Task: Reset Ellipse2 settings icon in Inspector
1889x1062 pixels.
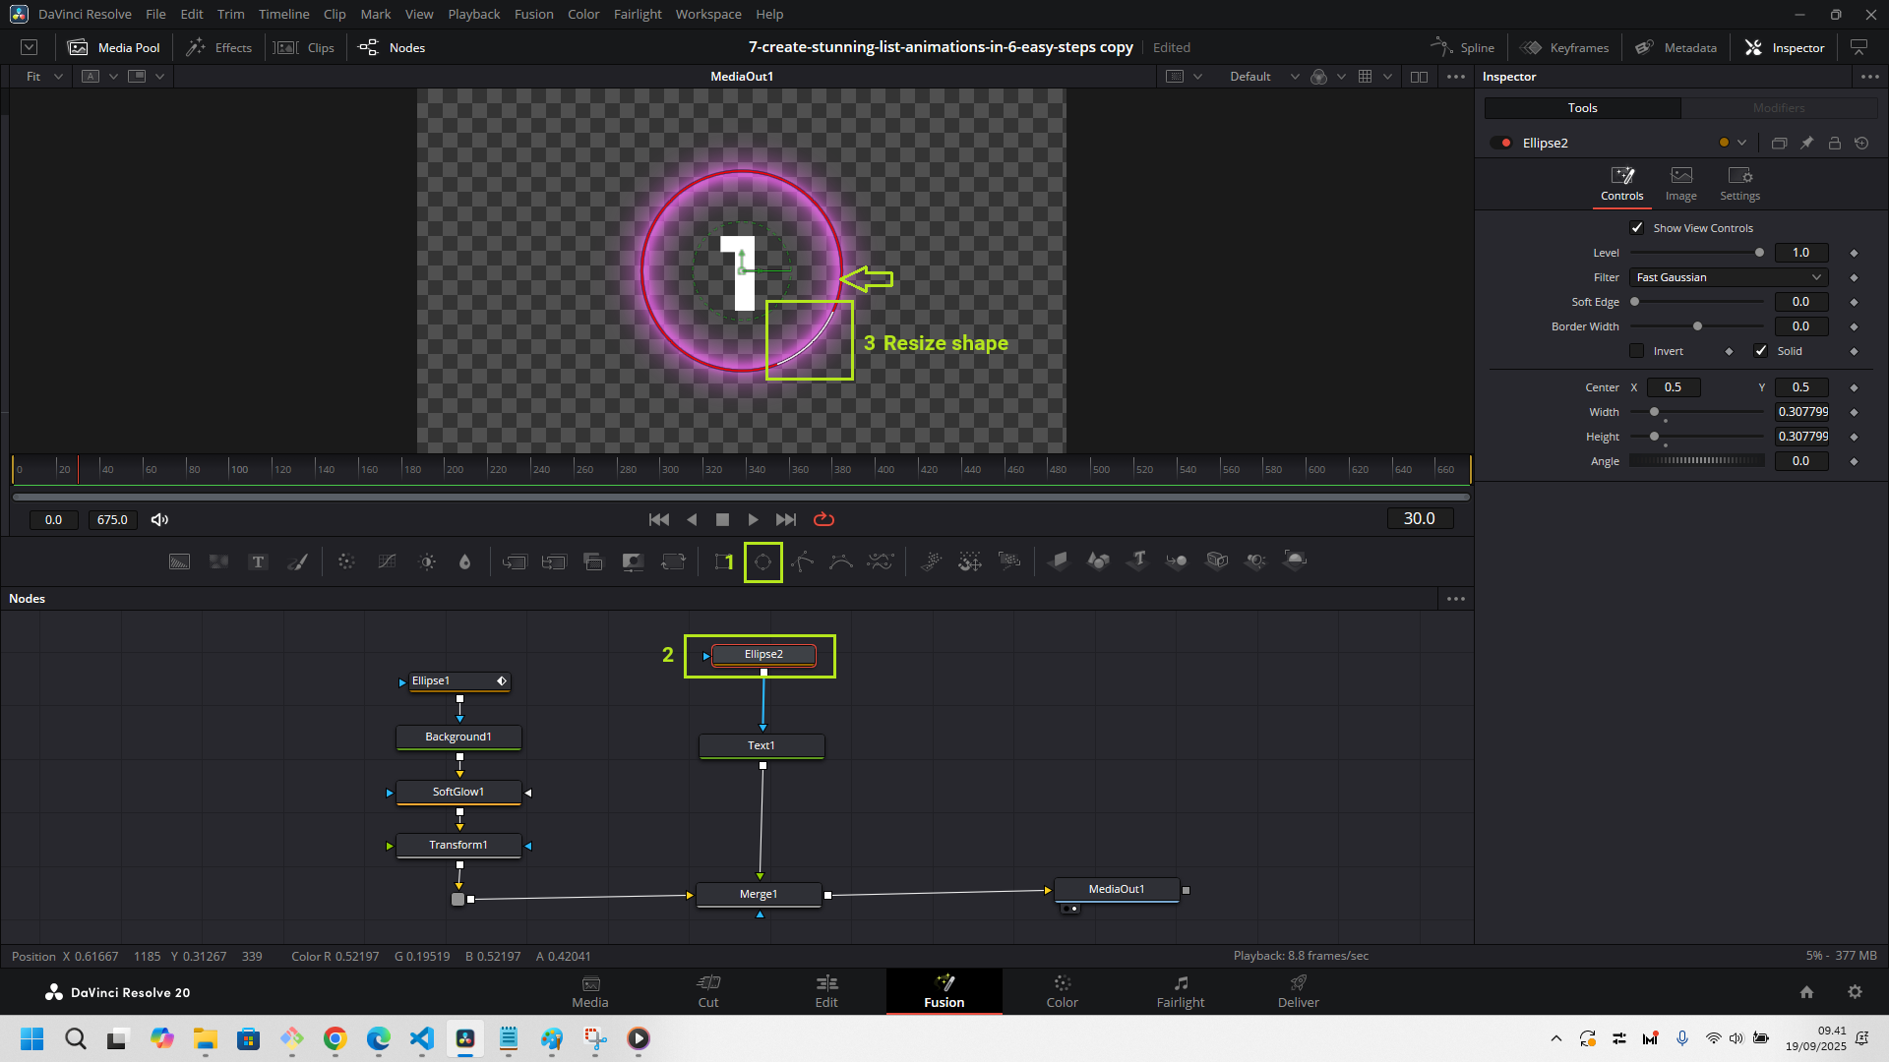Action: click(1861, 144)
